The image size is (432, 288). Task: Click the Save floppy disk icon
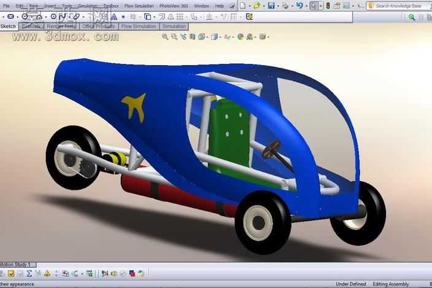(x=271, y=6)
